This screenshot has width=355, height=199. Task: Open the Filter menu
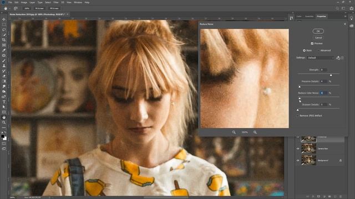[56, 2]
